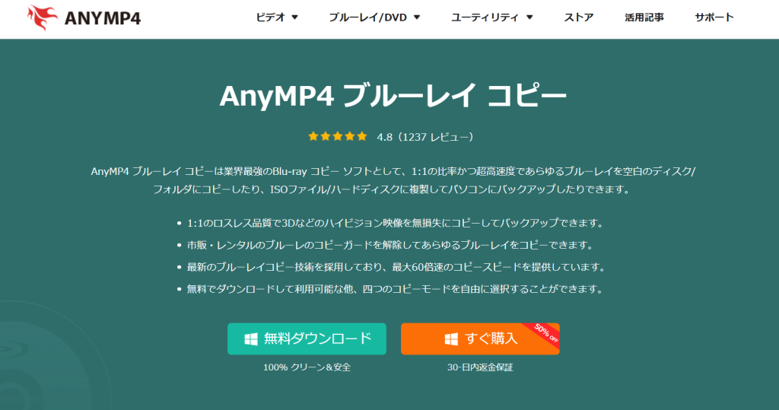The height and width of the screenshot is (410, 779).
Task: Click the bullet about 最大60倍速のコピースピード
Action: 396,267
